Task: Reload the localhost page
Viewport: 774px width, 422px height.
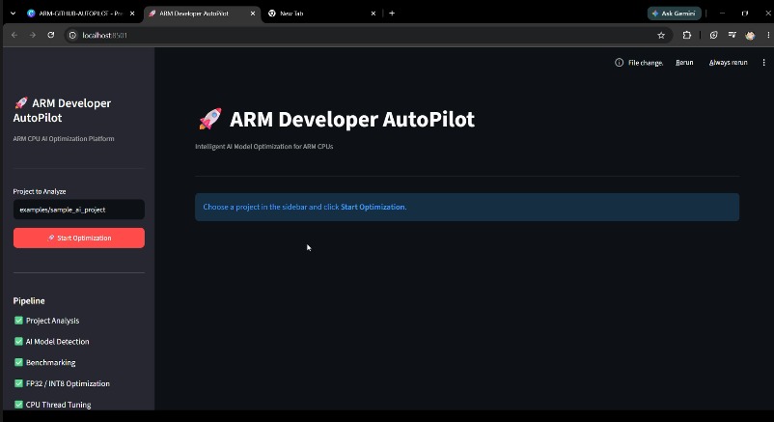Action: click(51, 35)
